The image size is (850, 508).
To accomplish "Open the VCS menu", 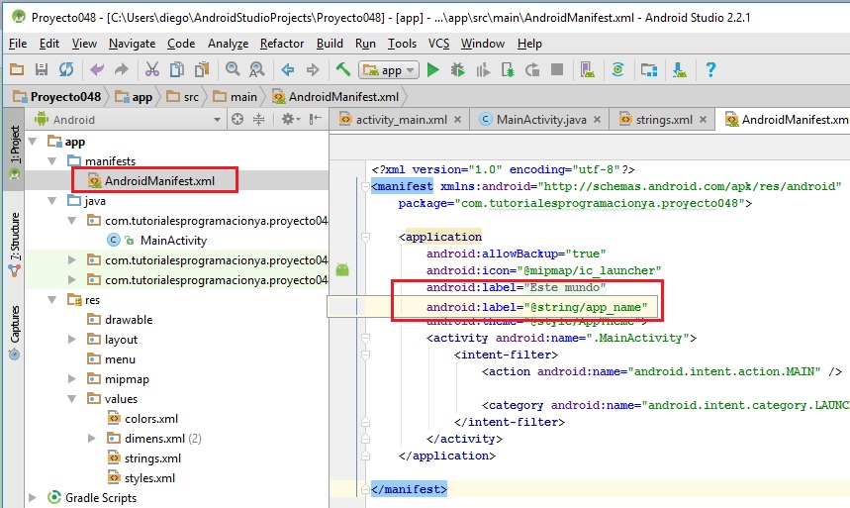I will [x=438, y=44].
